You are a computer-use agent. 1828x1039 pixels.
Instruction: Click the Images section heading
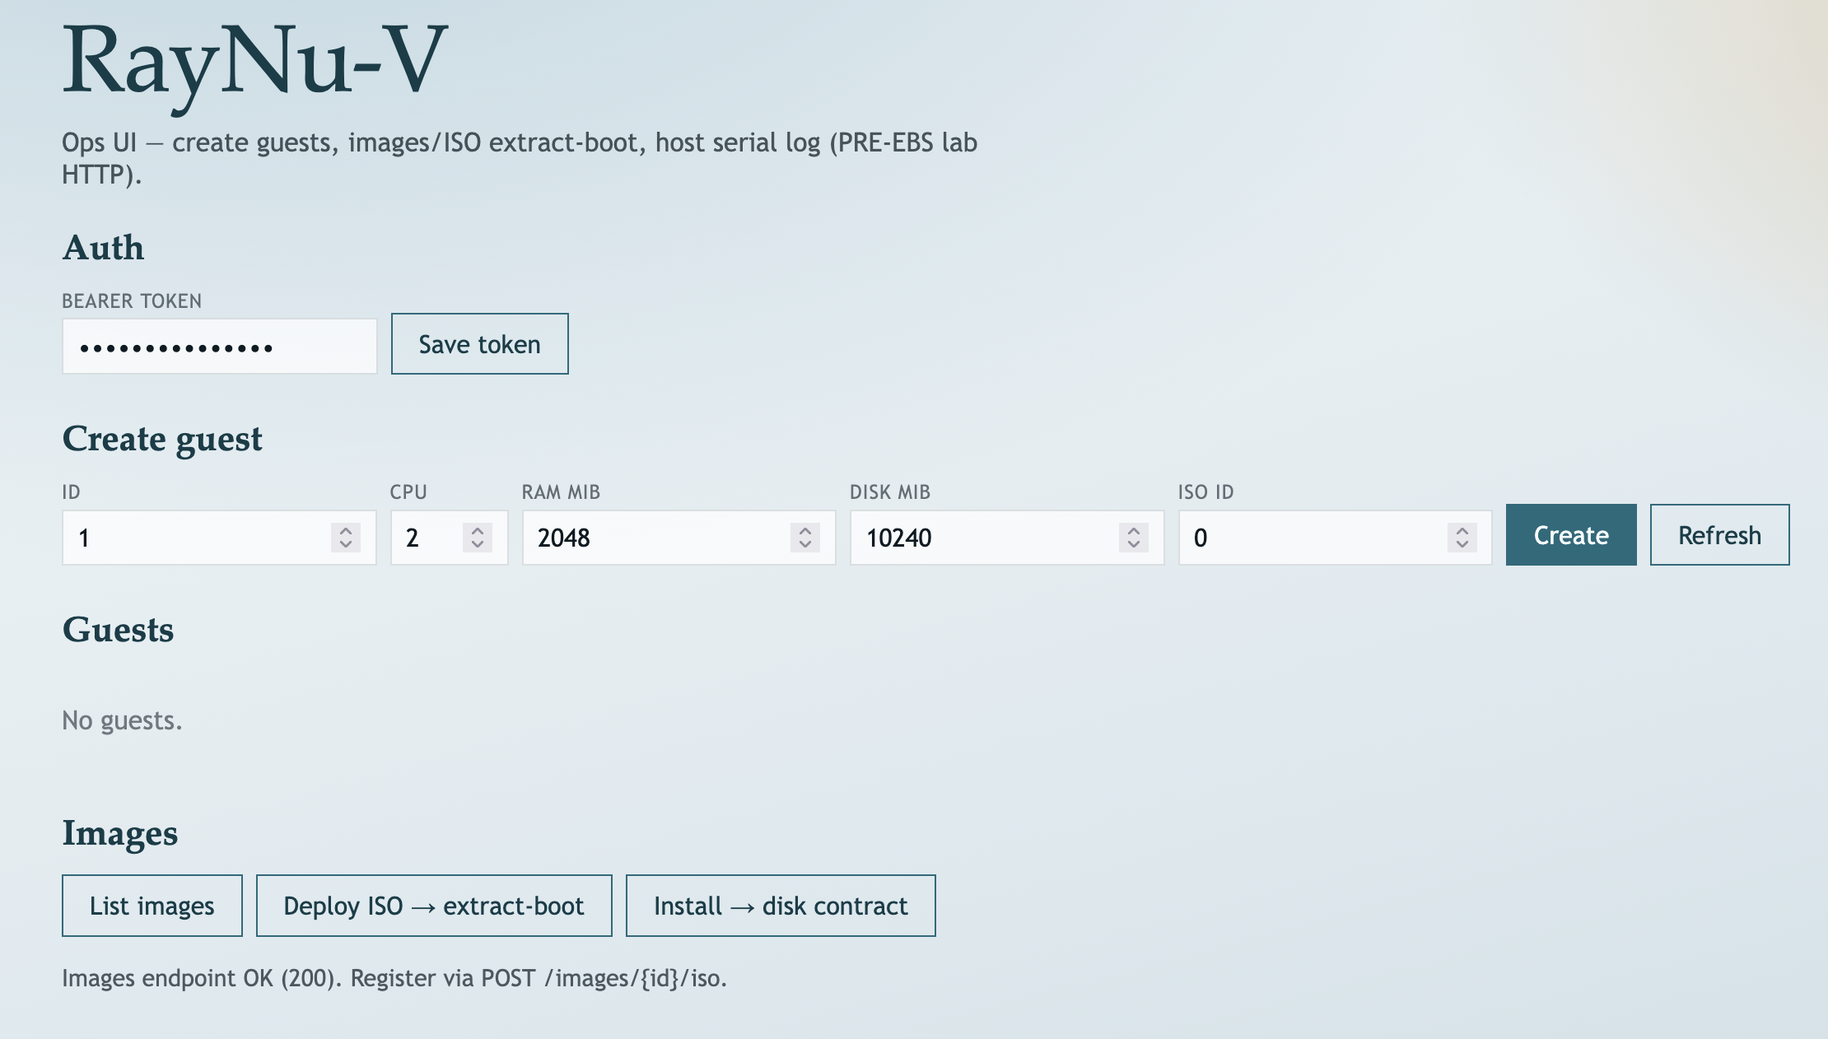(120, 833)
